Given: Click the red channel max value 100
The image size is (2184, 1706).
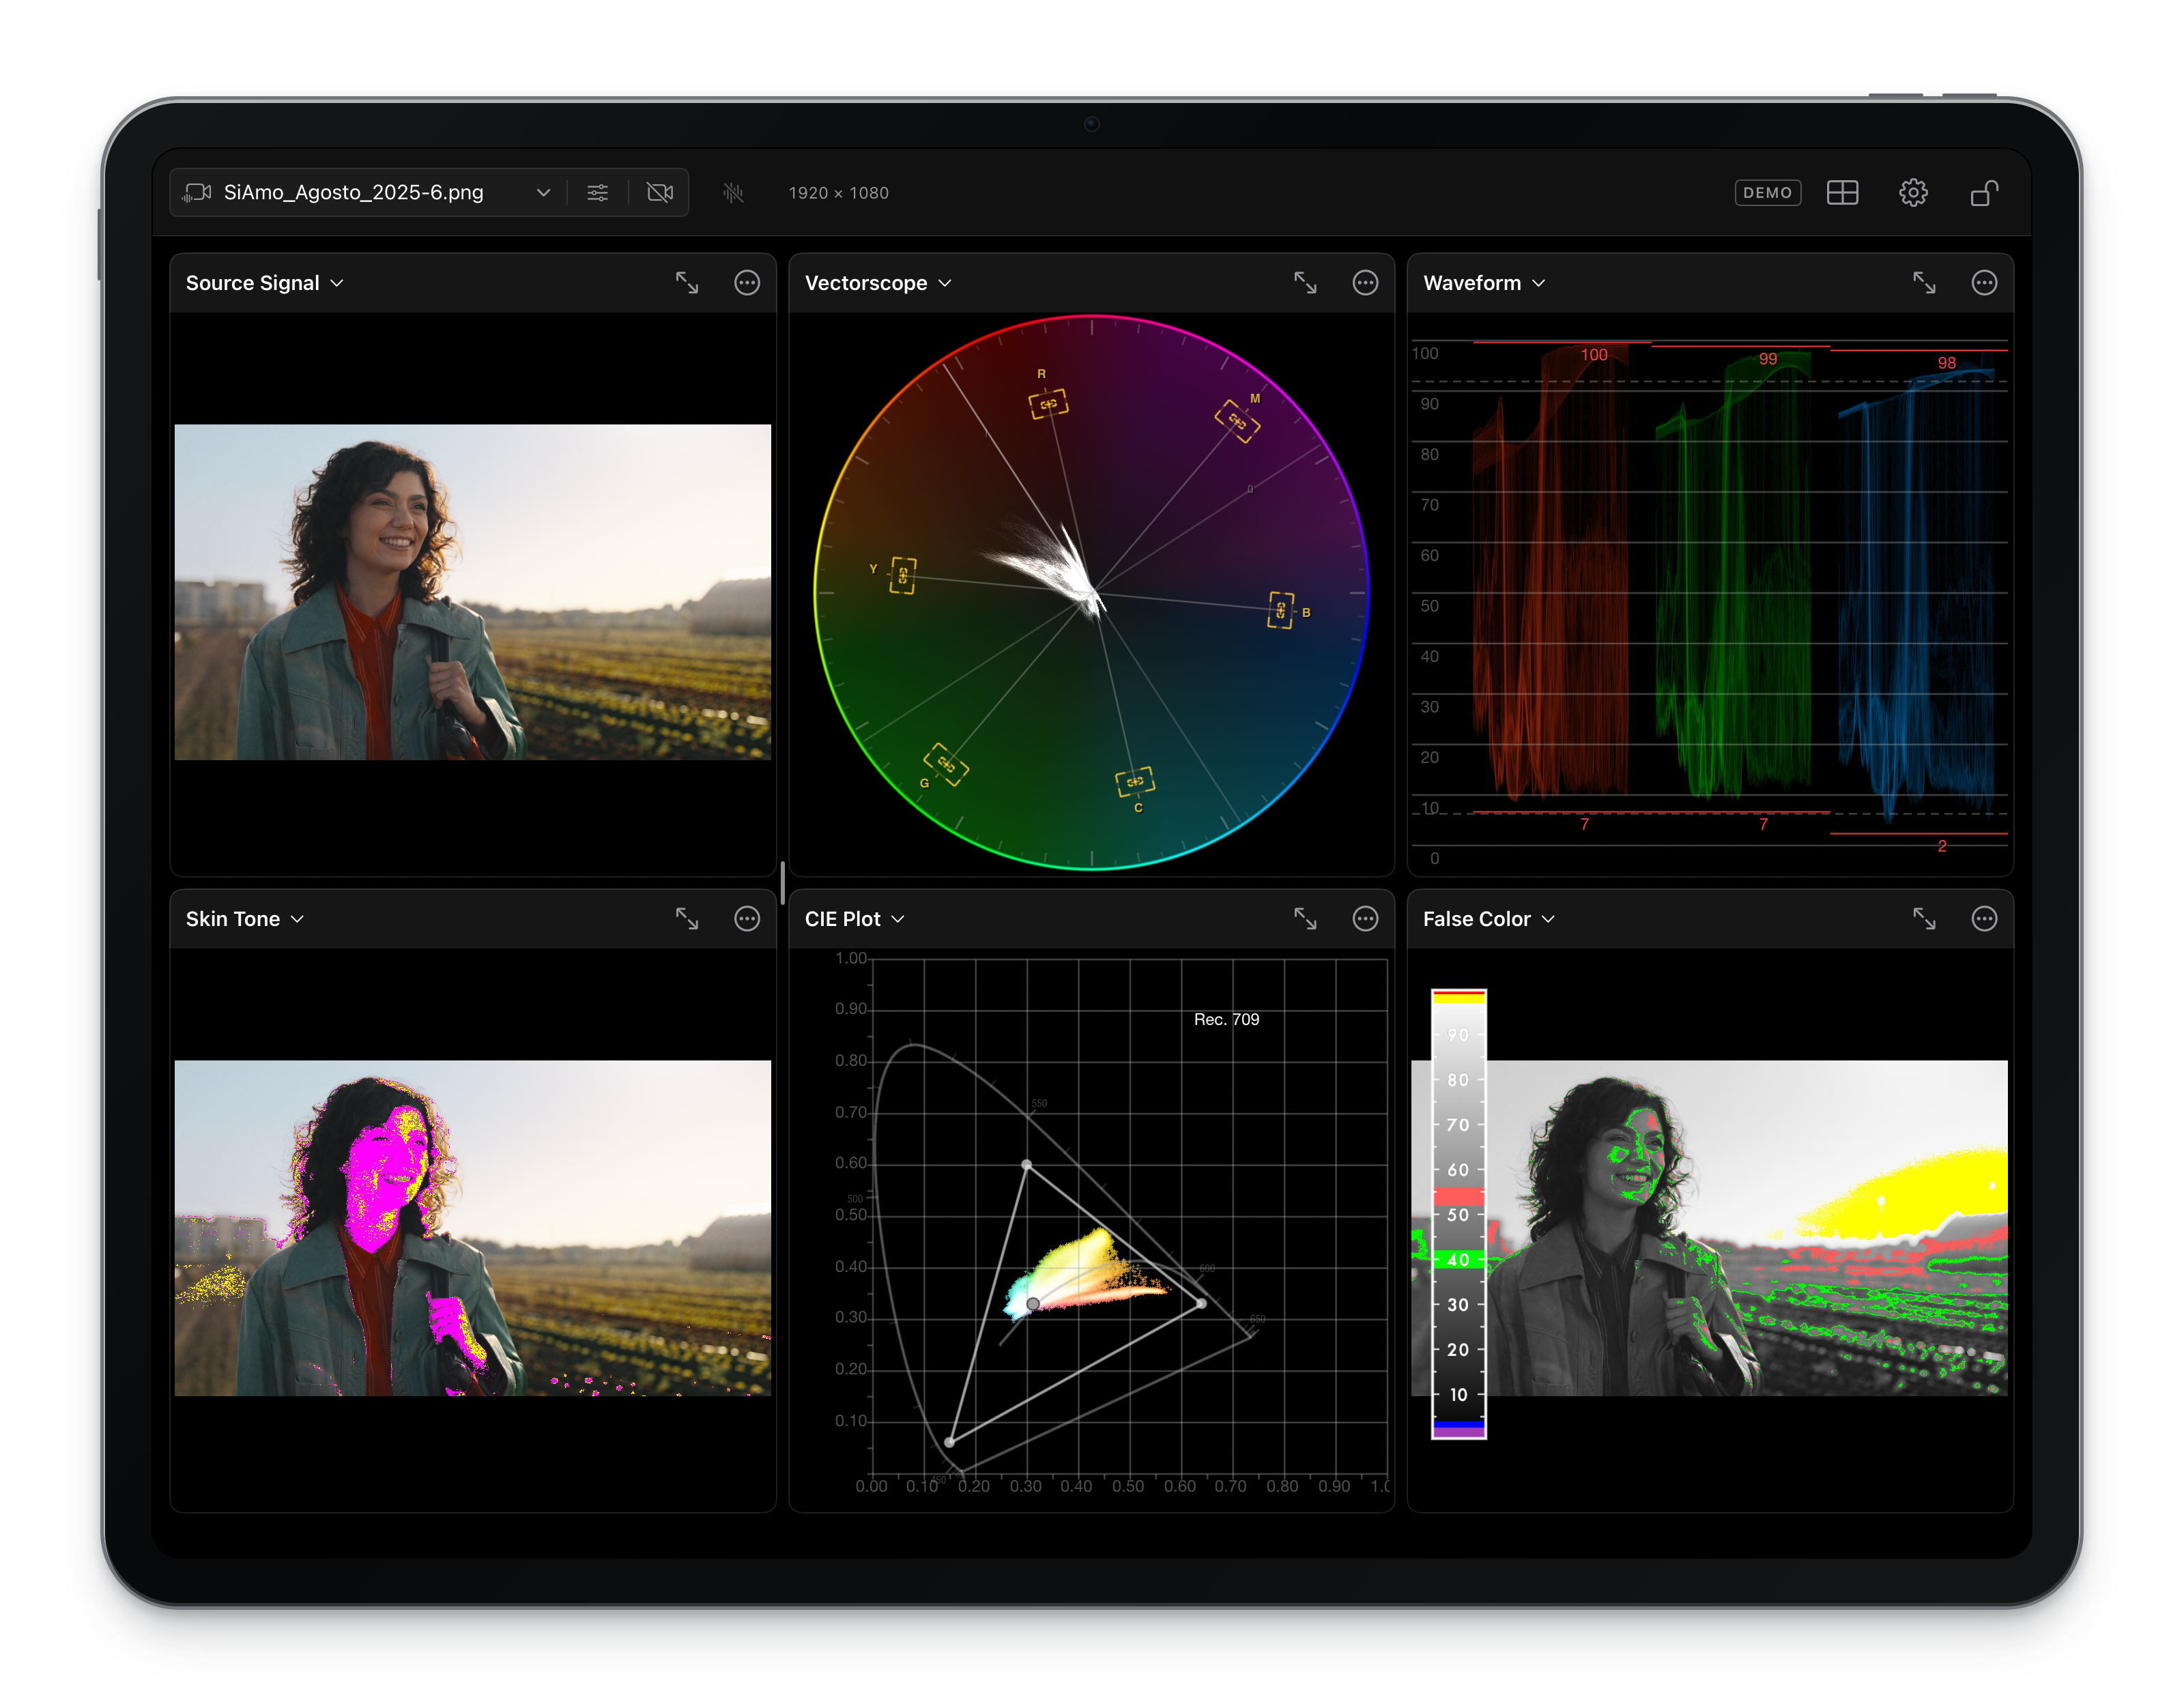Looking at the screenshot, I should (x=1594, y=355).
